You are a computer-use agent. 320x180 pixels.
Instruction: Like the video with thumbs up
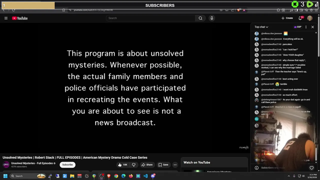point(123,165)
